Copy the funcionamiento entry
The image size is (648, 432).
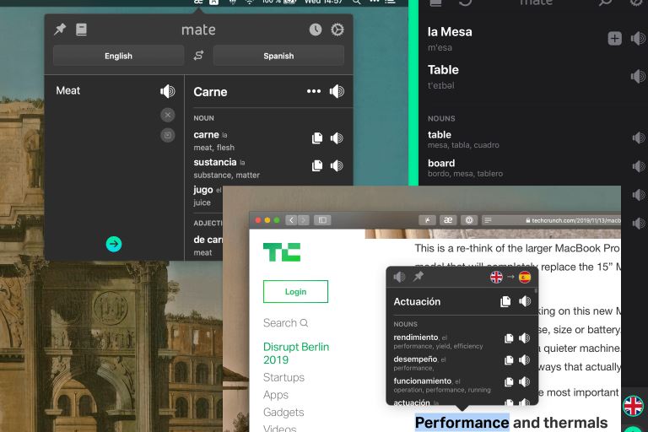coord(509,382)
